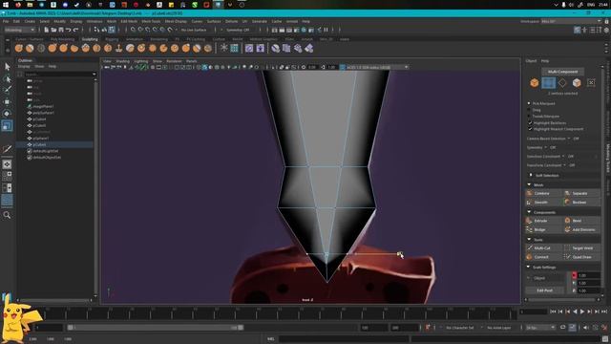Activate the Rotate tool in the toolbox
This screenshot has height=344, width=611.
click(7, 114)
